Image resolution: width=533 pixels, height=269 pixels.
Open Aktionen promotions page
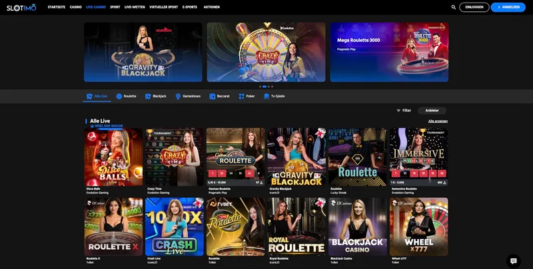(x=211, y=7)
